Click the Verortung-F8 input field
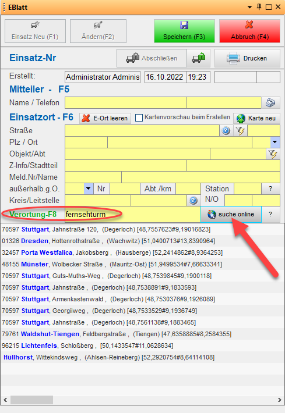Viewport: 285px width, 413px height. coord(133,215)
